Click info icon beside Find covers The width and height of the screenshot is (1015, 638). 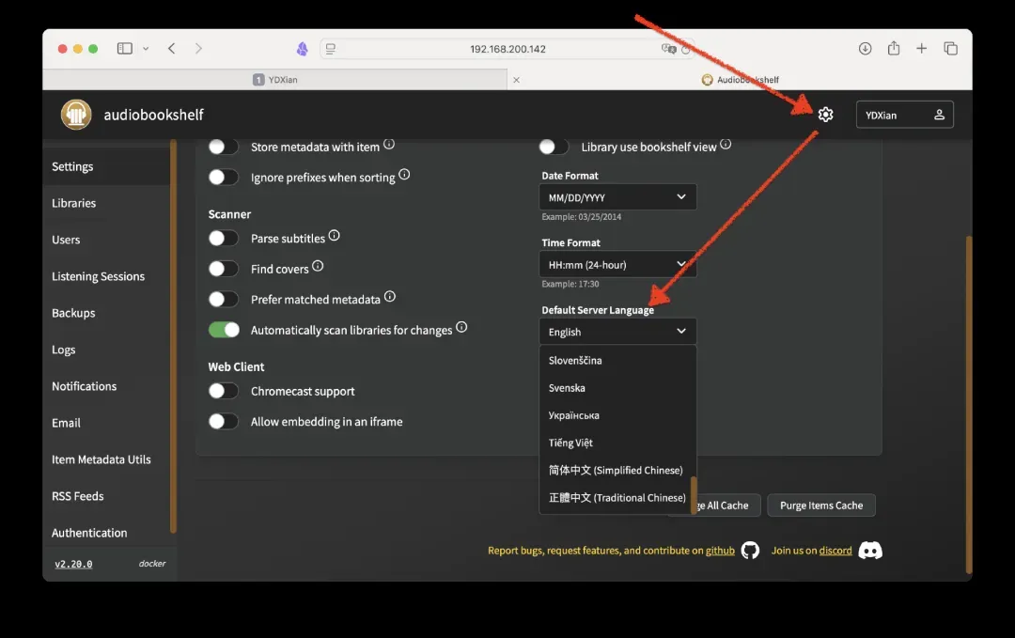(318, 267)
